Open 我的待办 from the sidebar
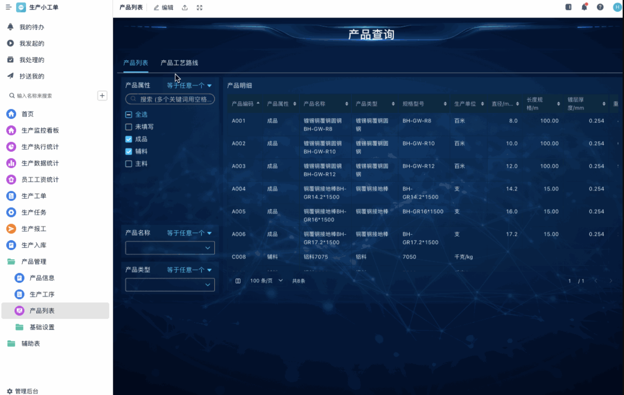624x395 pixels. pyautogui.click(x=32, y=27)
